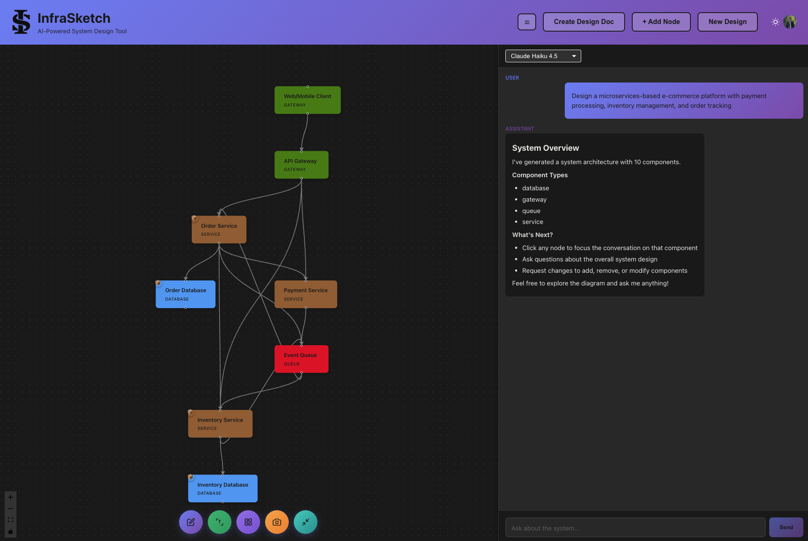Select the edit pencil tool in bottom toolbar
This screenshot has height=541, width=808.
[191, 522]
